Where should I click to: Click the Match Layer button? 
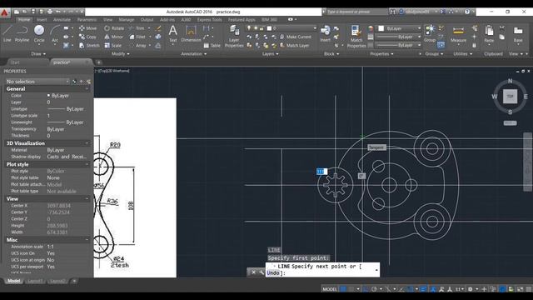pyautogui.click(x=294, y=45)
